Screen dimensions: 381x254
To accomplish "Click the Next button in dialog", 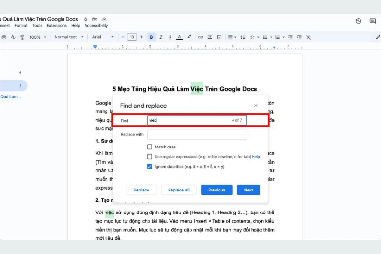I will pos(248,190).
